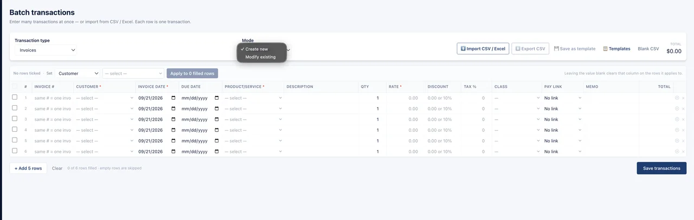694x220 pixels.
Task: Tick the checkbox for row 2
Action: coord(15,108)
